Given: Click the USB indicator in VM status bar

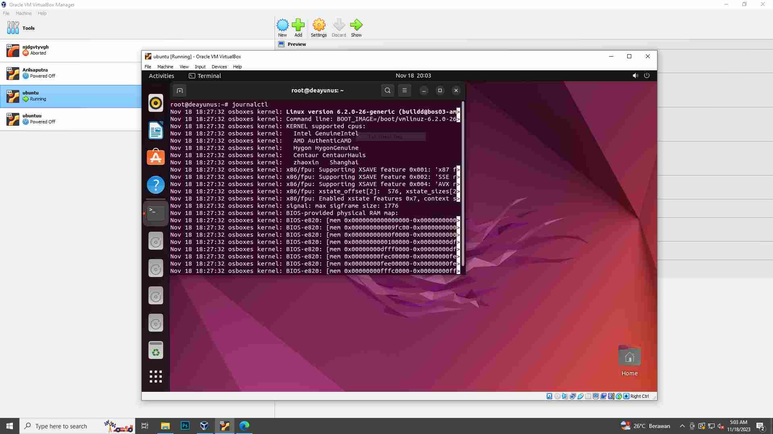Looking at the screenshot, I should click(x=580, y=396).
